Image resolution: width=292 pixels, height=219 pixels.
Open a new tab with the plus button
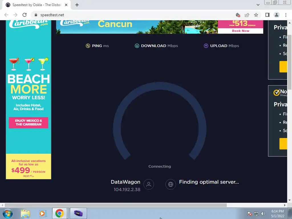click(x=77, y=5)
